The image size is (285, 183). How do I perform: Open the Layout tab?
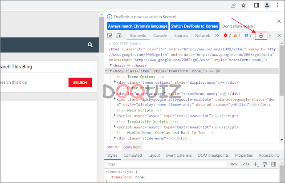pyautogui.click(x=154, y=155)
